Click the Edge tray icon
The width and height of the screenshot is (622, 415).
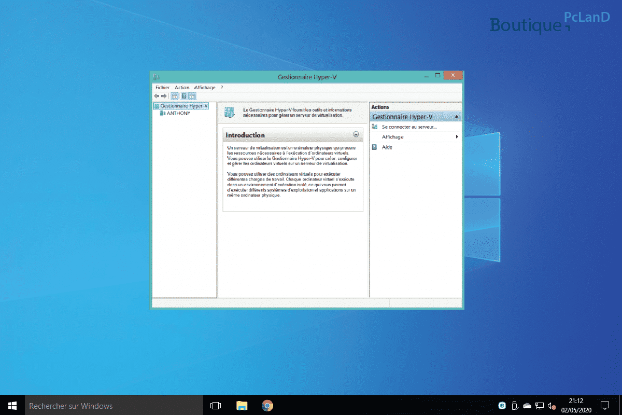pos(502,406)
